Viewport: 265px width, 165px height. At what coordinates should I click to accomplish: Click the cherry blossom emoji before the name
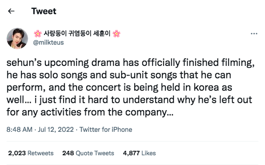point(38,34)
